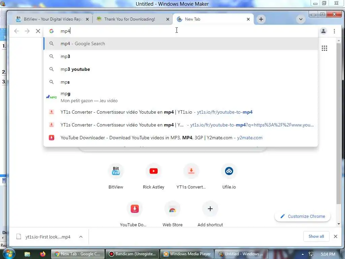Go back with the back arrow
The image size is (345, 259).
[x=17, y=31]
